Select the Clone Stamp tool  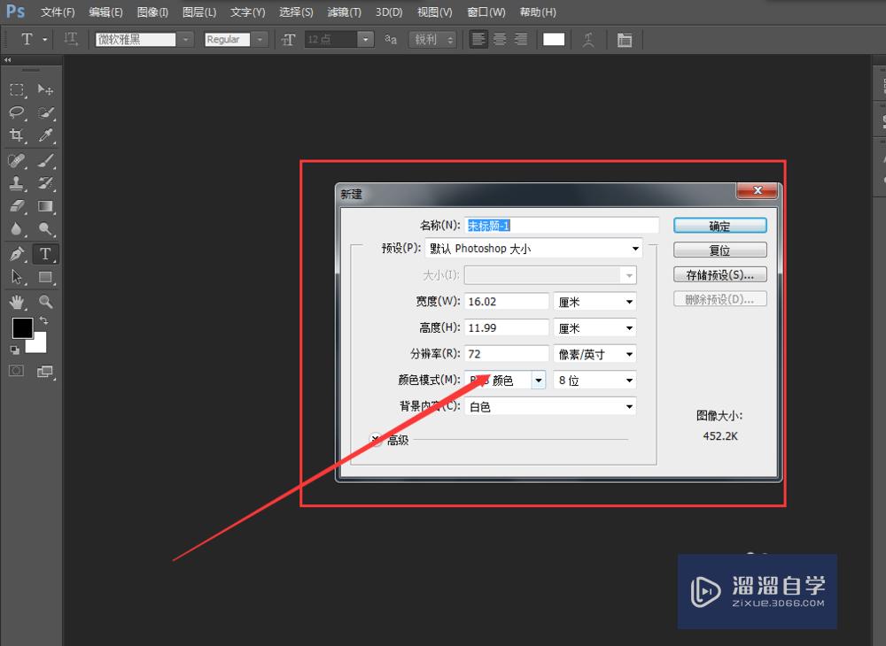click(17, 183)
